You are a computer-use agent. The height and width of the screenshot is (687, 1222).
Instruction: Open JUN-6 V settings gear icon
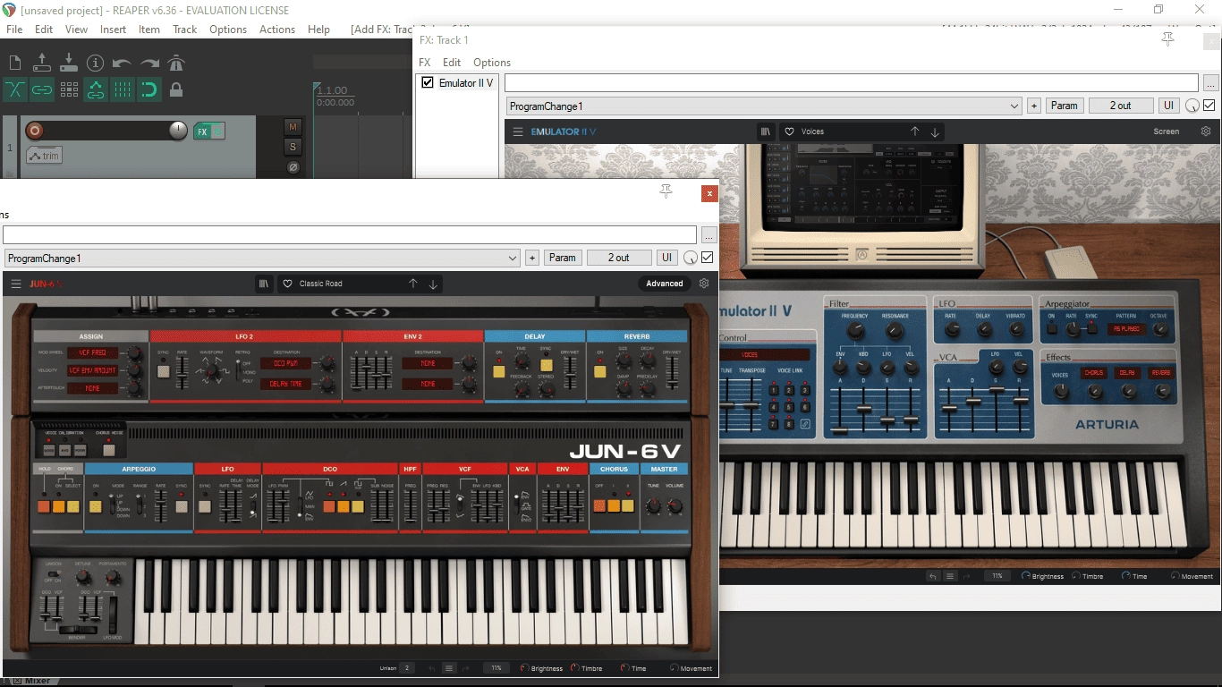coord(704,284)
